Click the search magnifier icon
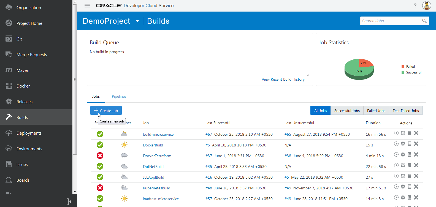The height and width of the screenshot is (207, 436). point(424,21)
